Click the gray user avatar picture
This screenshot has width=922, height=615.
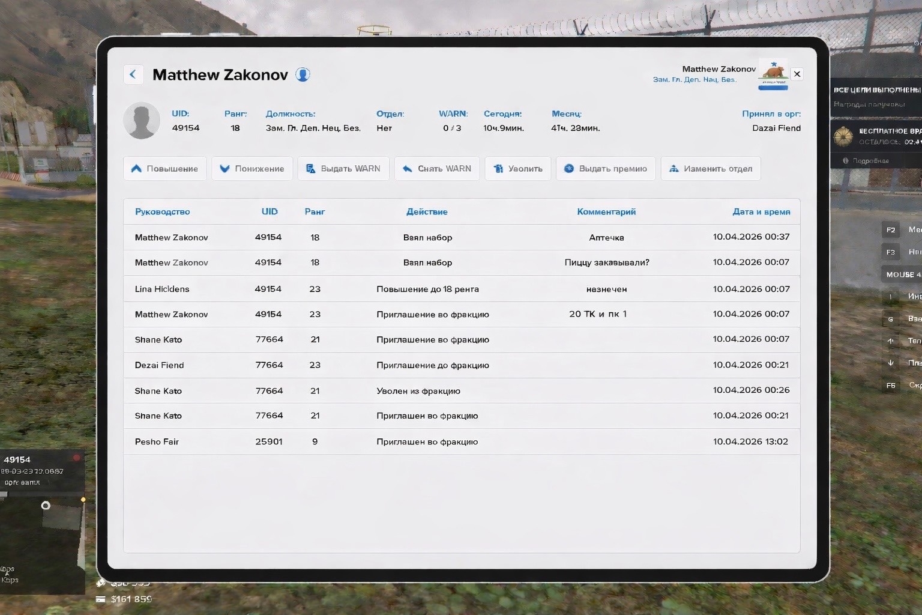(x=142, y=121)
